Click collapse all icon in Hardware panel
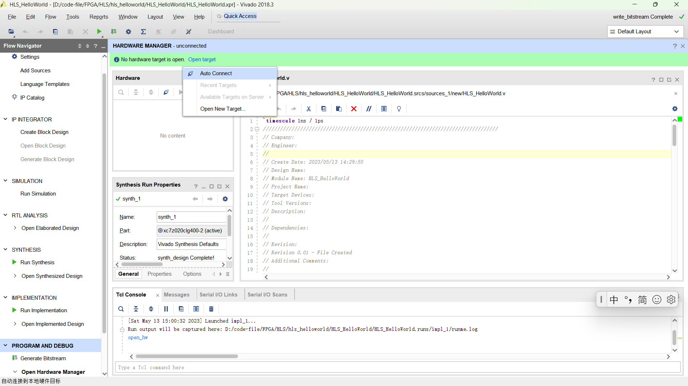Screen dimensions: 688x386 tap(136, 92)
